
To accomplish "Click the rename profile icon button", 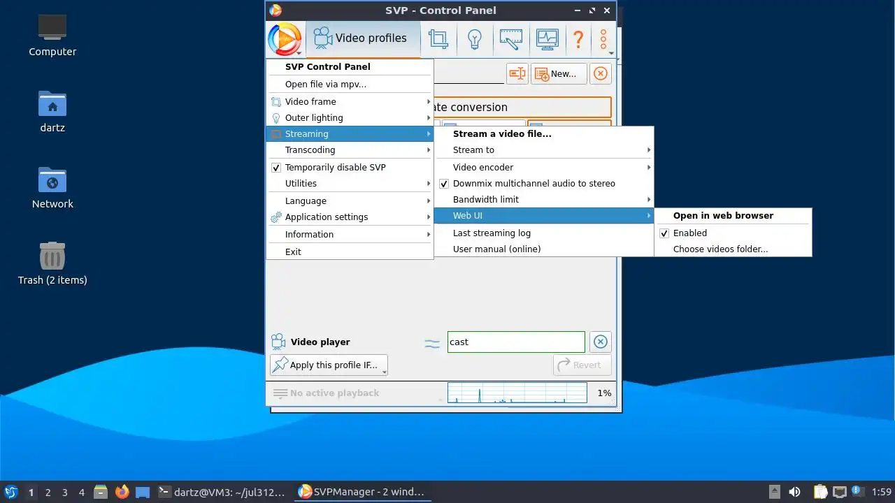I will [517, 73].
